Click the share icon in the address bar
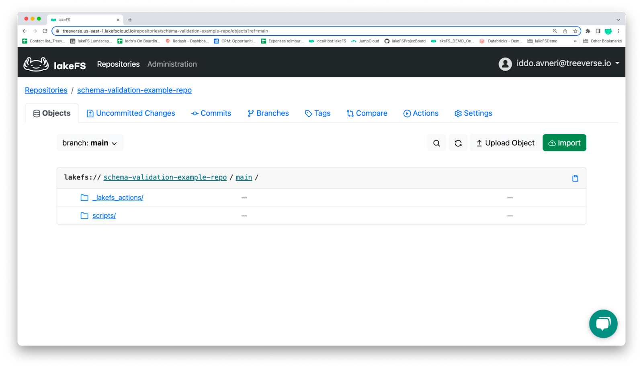 565,31
